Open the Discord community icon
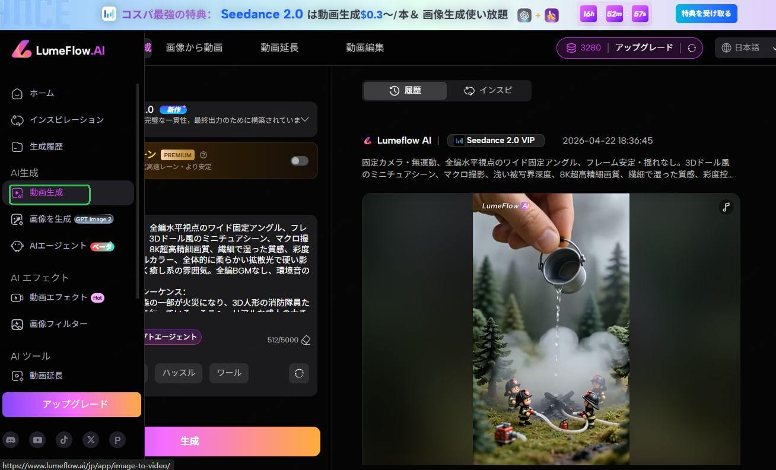 11,440
